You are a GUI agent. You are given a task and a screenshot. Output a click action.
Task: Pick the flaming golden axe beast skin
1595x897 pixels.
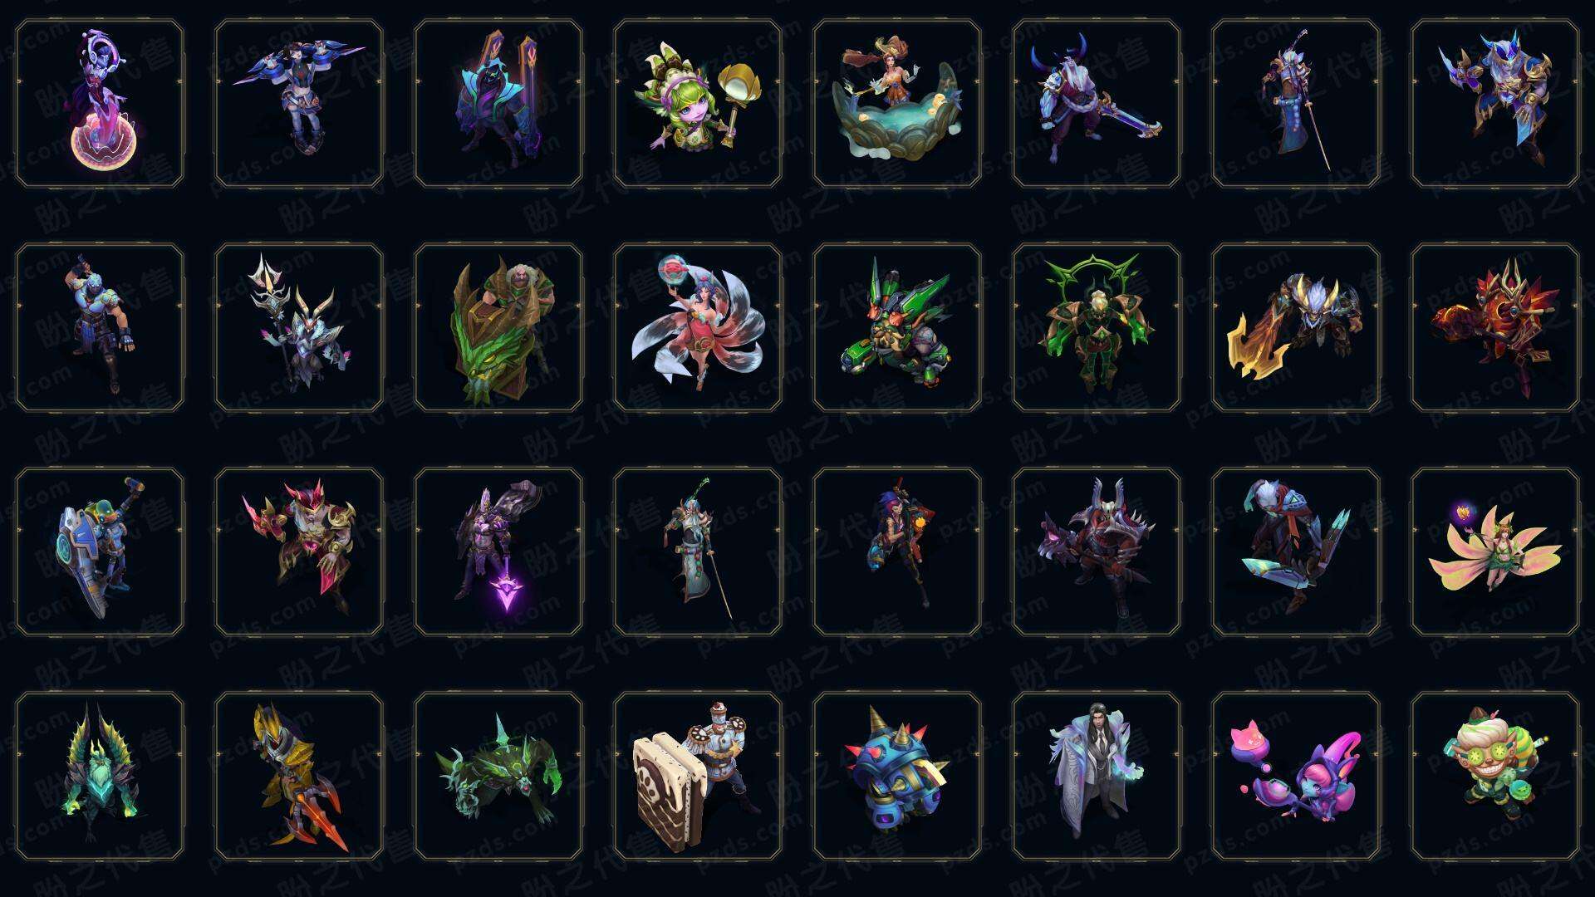1296,327
